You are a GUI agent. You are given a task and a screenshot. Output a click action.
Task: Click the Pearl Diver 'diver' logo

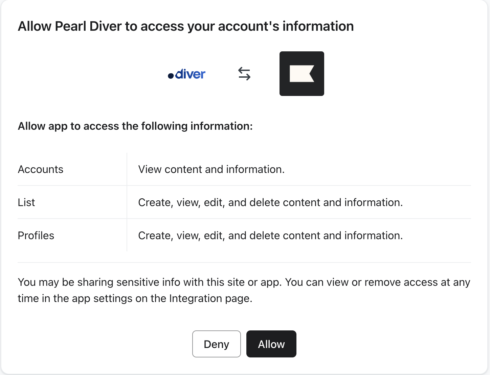[x=187, y=74]
